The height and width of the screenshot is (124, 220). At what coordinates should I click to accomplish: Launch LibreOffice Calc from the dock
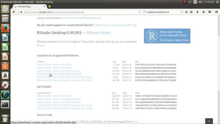(5, 47)
